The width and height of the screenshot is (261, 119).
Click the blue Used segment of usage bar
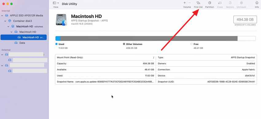(x=58, y=38)
